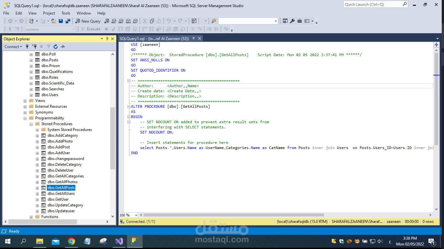Click the Disconnect plug icon in Object Explorer
This screenshot has height=249, width=444.
(34, 46)
